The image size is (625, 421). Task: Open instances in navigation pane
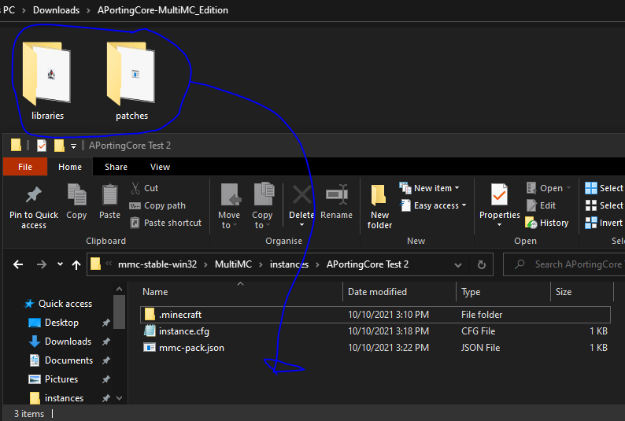tap(56, 398)
